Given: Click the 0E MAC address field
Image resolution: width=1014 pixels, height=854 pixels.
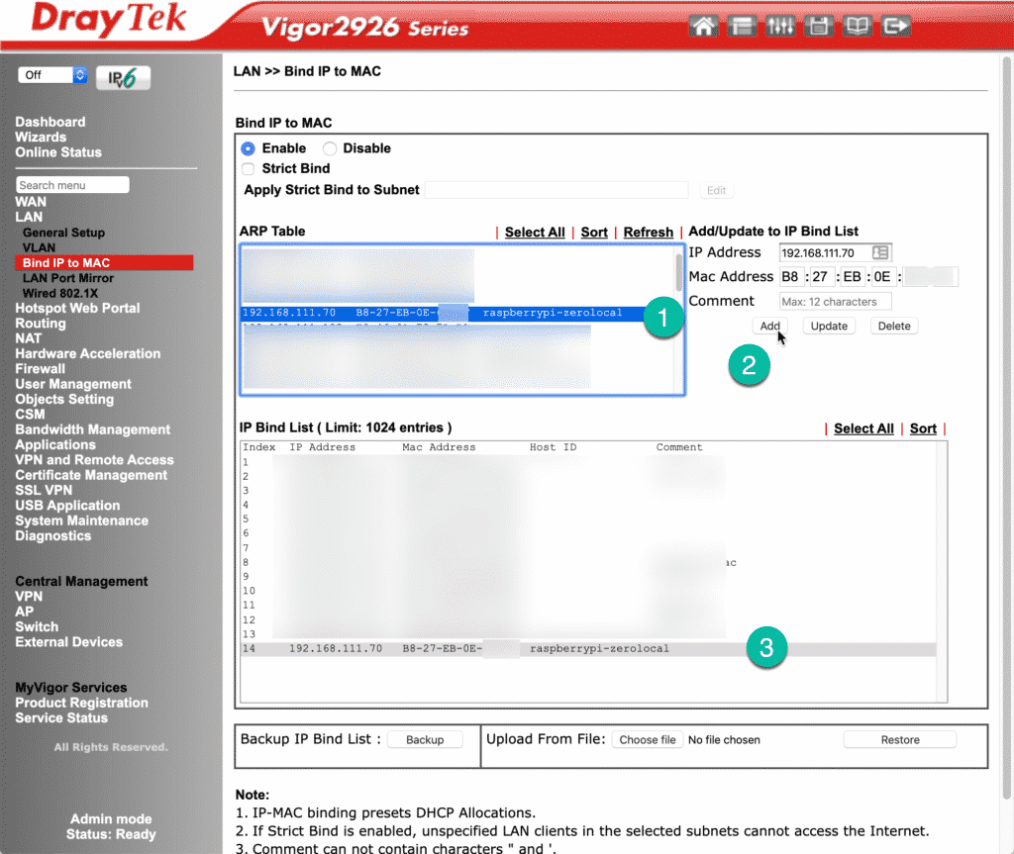Looking at the screenshot, I should point(883,277).
